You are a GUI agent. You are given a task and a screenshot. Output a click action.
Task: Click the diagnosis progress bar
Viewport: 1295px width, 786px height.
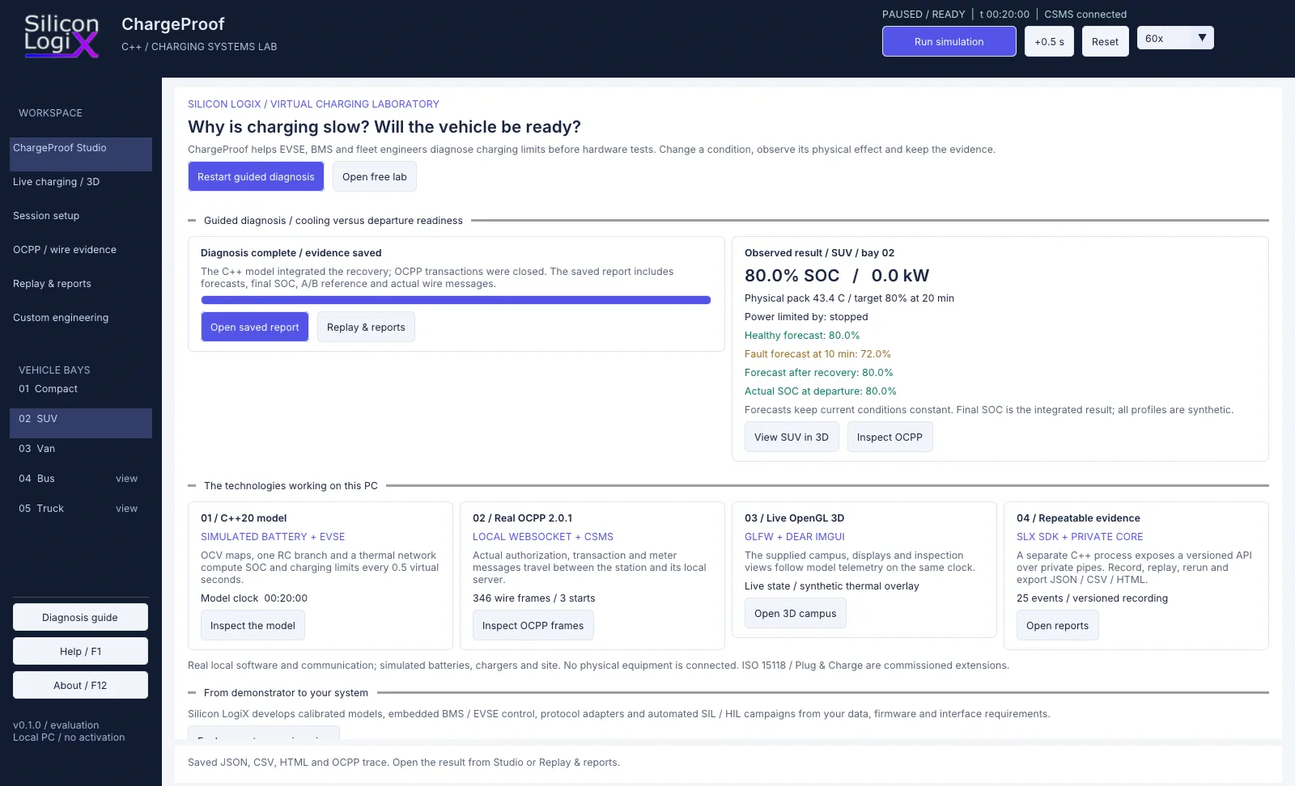click(x=456, y=300)
